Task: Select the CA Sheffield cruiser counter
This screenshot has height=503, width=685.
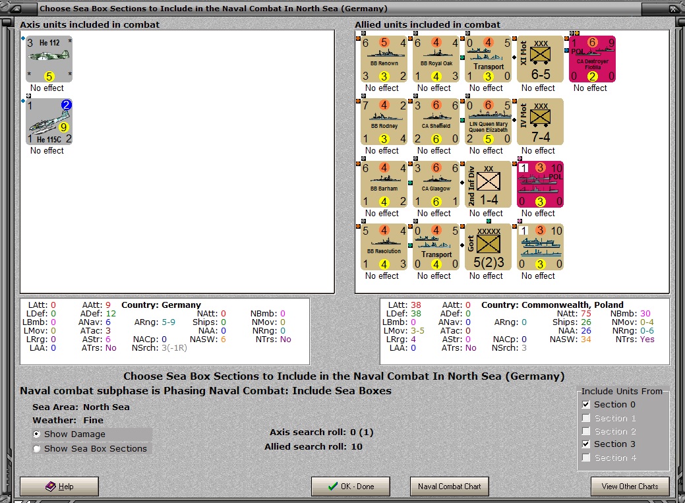Action: point(436,121)
